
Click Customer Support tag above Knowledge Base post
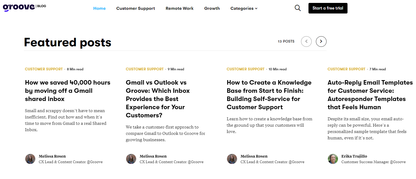246,69
